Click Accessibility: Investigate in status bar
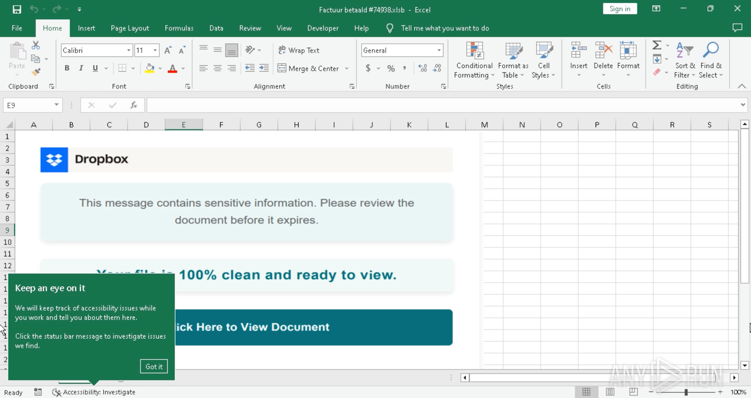 pyautogui.click(x=94, y=392)
